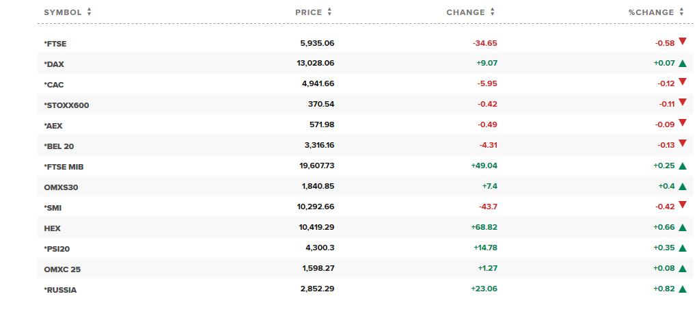Click green up arrow in HEX row
Viewport: 699px width, 318px height.
point(682,228)
